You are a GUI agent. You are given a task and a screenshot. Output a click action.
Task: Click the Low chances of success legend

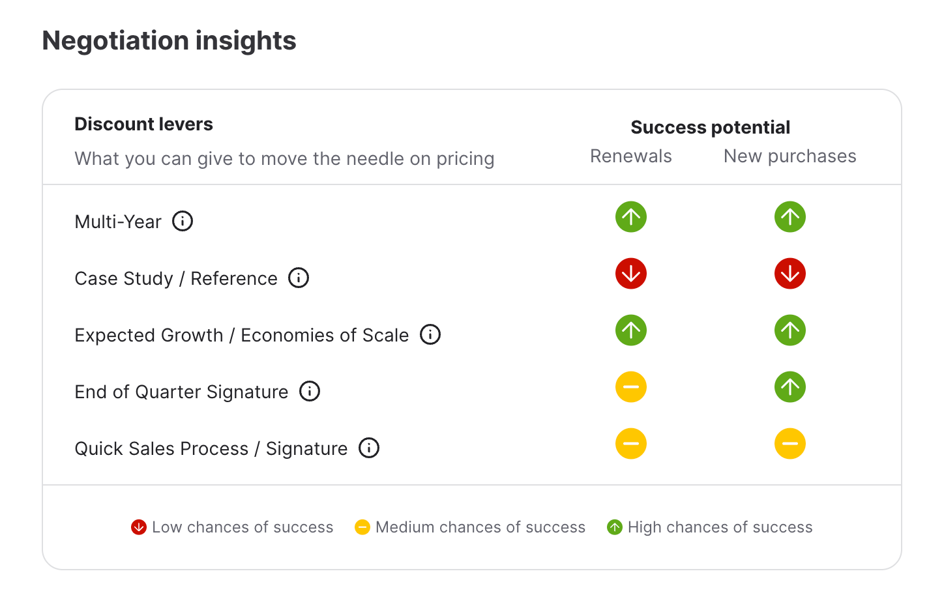coord(232,527)
